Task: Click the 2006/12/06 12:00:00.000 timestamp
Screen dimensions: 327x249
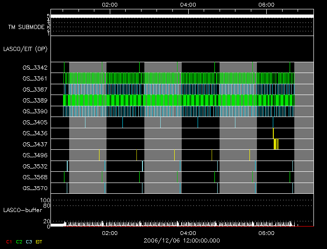Action: (x=182, y=240)
